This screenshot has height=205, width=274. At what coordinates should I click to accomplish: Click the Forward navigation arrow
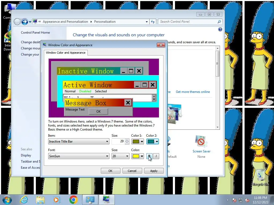point(25,22)
